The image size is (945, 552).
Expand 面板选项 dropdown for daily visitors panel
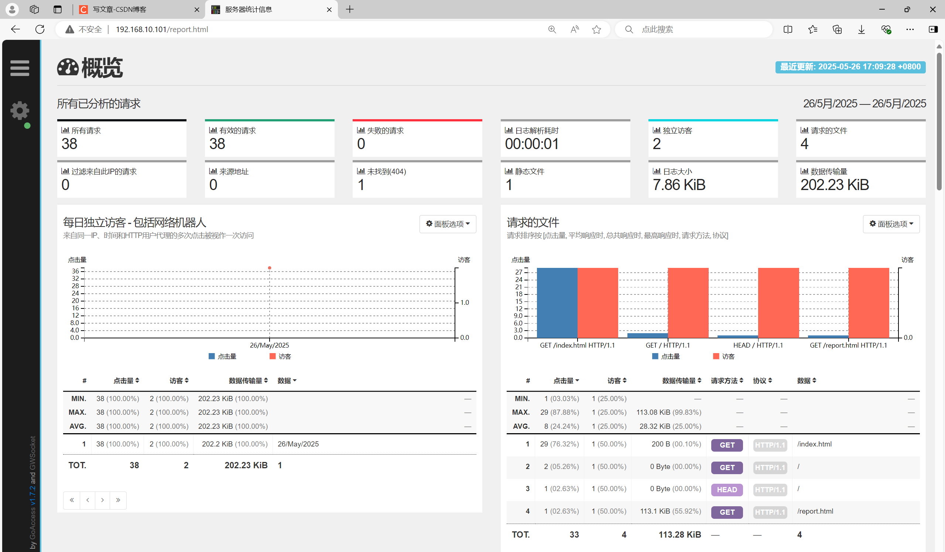[448, 224]
